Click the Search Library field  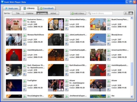pos(100,13)
